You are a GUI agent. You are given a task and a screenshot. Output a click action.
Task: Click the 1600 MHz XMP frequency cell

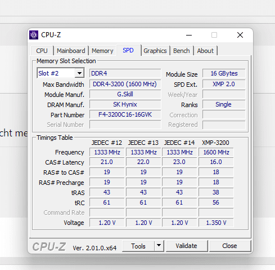pyautogui.click(x=216, y=152)
